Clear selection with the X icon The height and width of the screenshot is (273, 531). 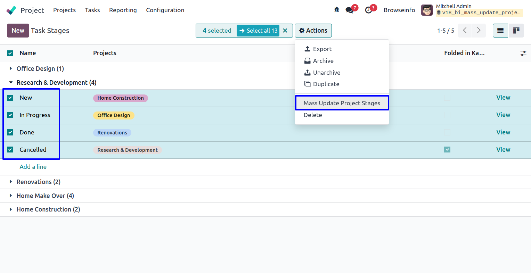coord(285,31)
